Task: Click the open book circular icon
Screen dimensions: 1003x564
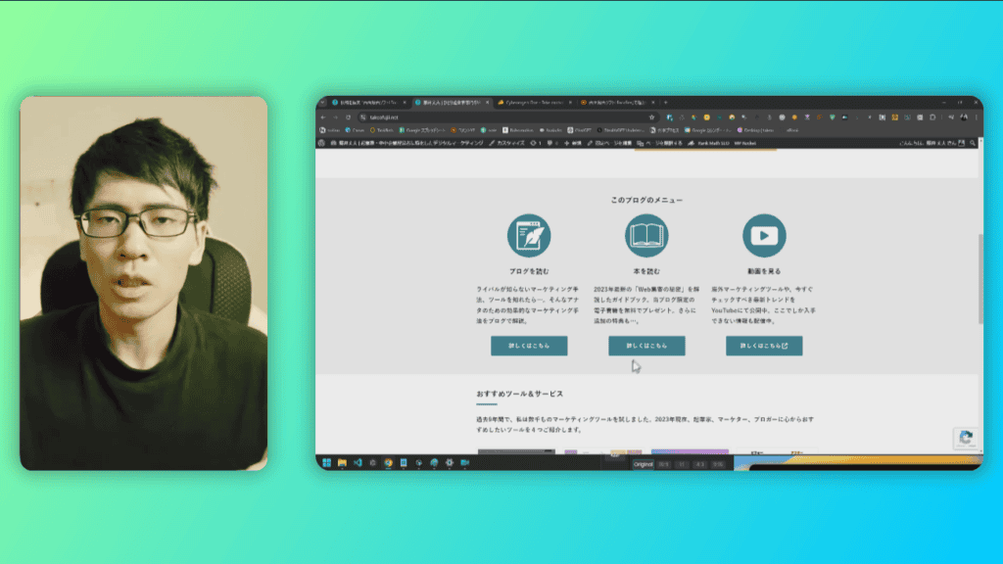Action: point(646,235)
